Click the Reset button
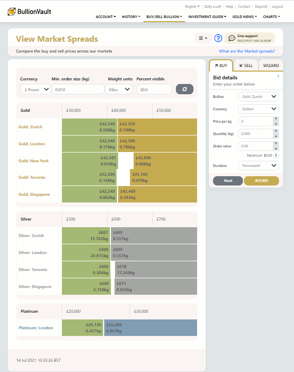The image size is (294, 372). pos(228,180)
